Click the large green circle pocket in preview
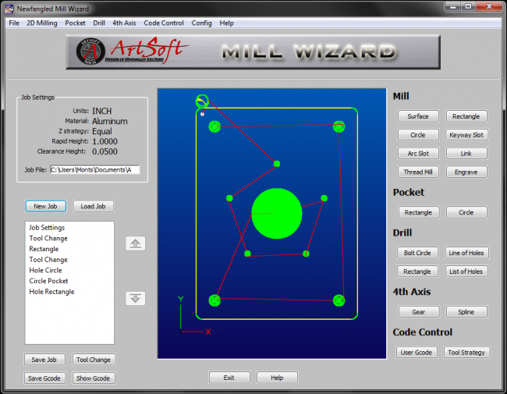This screenshot has height=394, width=507. (x=277, y=214)
